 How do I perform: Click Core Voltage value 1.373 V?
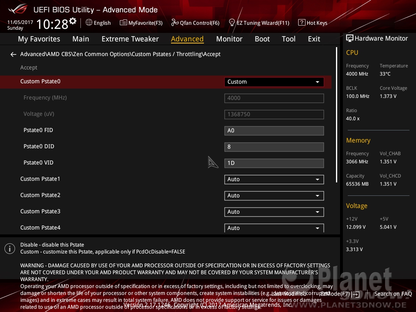pos(388,96)
